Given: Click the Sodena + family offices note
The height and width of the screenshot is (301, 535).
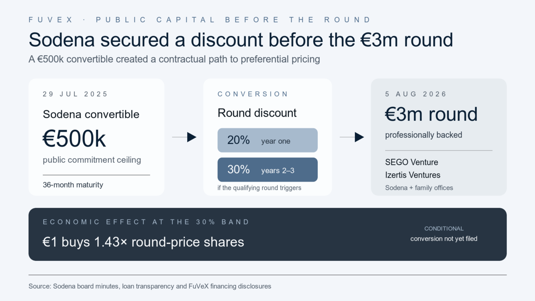Looking at the screenshot, I should coord(419,188).
